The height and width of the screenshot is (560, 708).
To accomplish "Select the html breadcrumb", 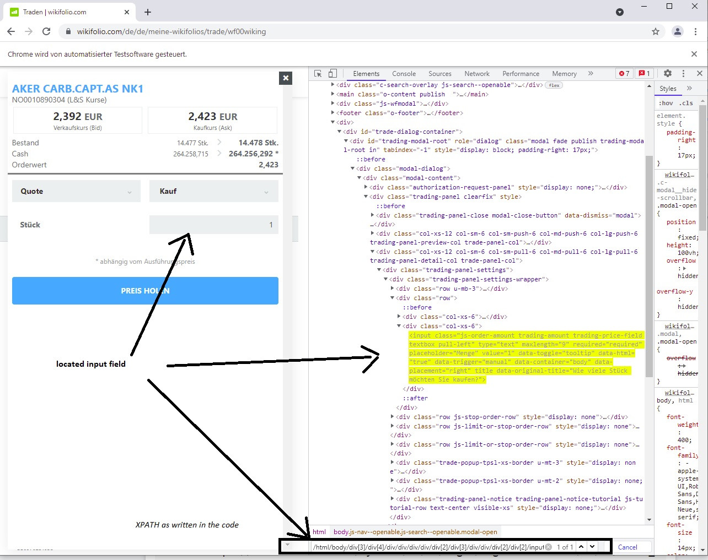I will pyautogui.click(x=319, y=532).
